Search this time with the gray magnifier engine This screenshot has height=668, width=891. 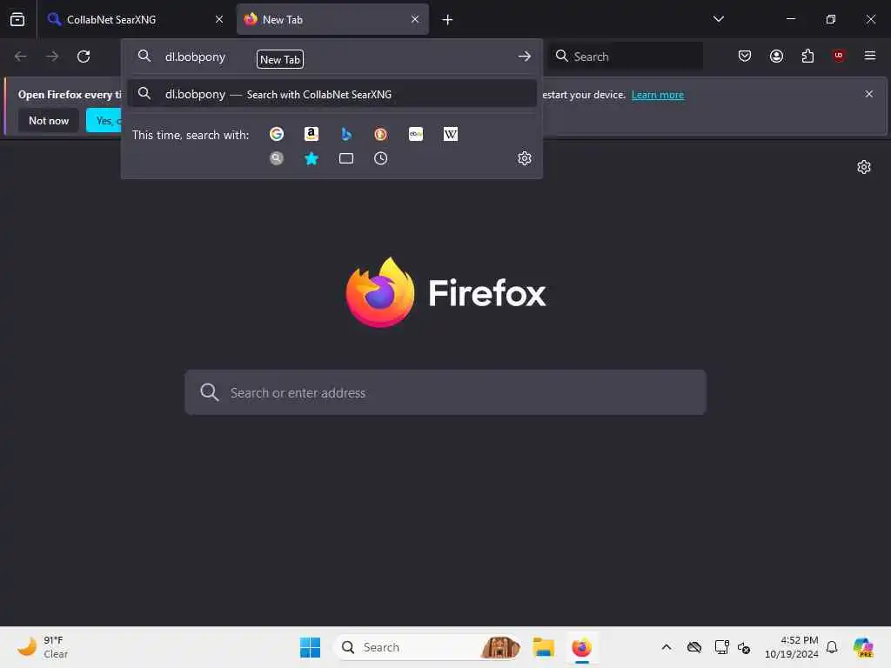[277, 158]
